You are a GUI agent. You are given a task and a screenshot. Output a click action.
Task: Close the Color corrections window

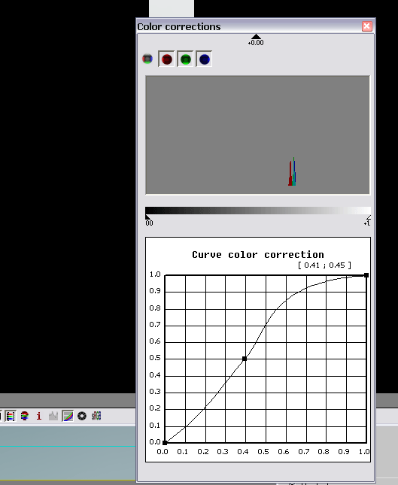[367, 26]
